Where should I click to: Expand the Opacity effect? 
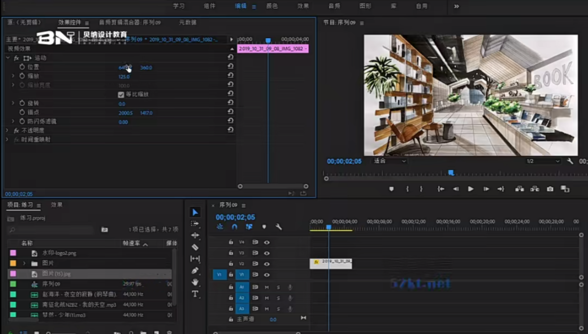(x=7, y=130)
